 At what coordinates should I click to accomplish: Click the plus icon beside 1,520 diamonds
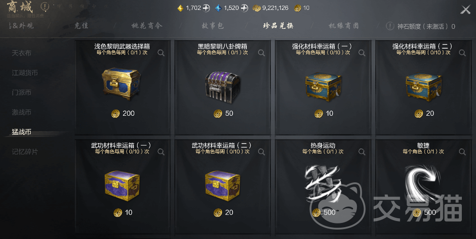(x=244, y=8)
